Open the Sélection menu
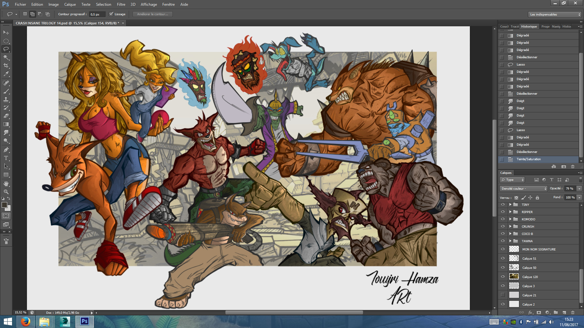This screenshot has height=328, width=584. point(104,4)
